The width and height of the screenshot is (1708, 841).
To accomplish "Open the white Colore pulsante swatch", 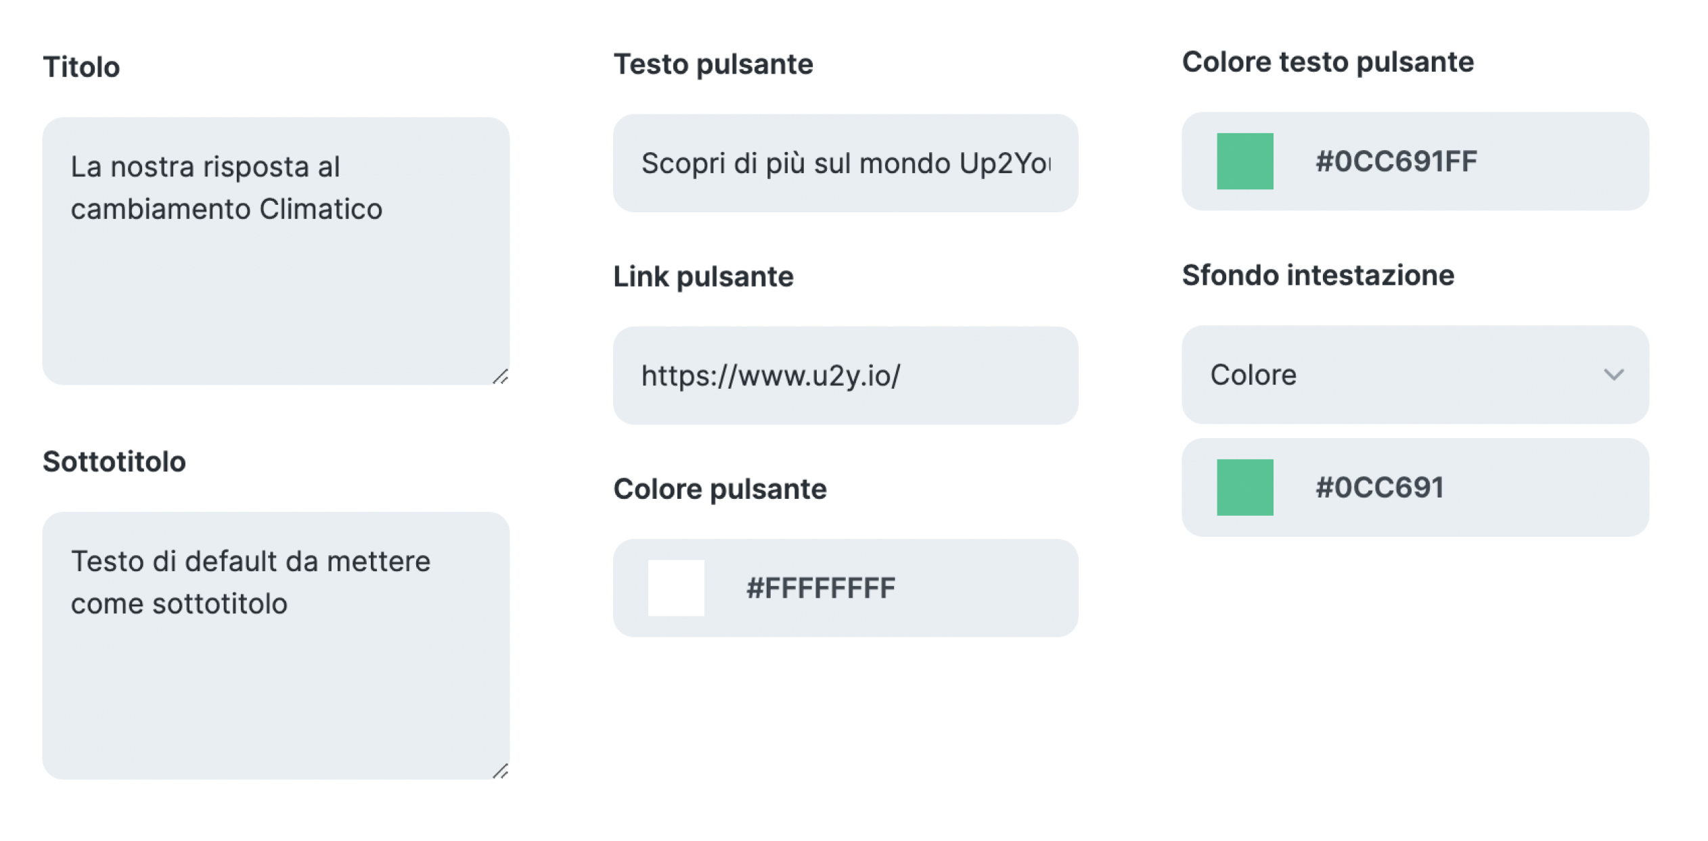I will (x=675, y=587).
